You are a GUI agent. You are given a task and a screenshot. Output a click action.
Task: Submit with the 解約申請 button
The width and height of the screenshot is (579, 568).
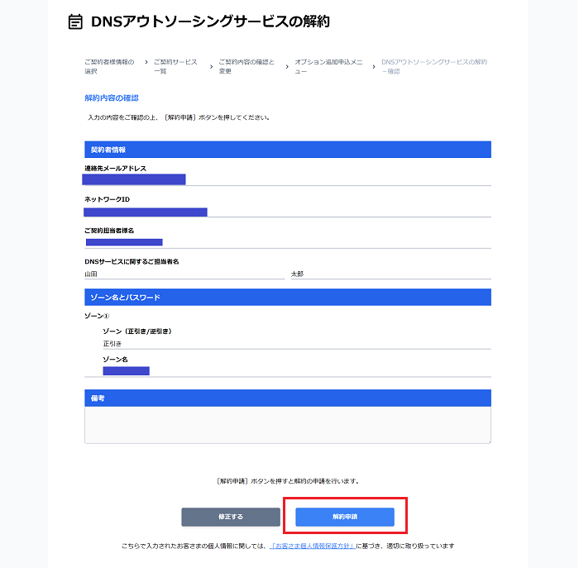point(345,517)
